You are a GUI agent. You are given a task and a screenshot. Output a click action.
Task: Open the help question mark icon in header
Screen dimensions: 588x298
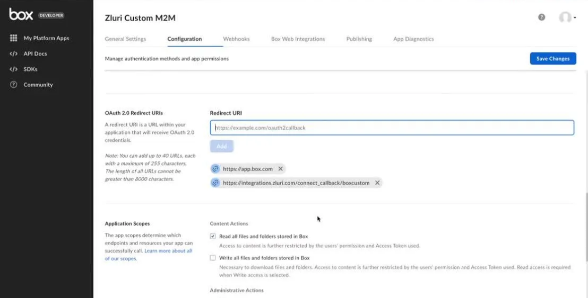point(541,17)
